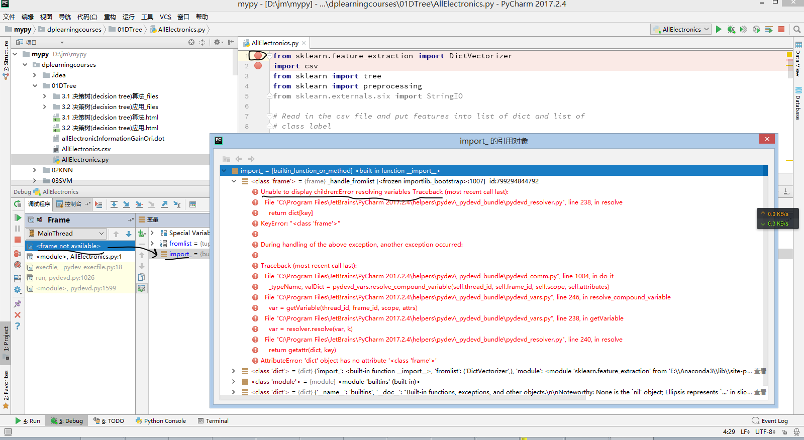Select next frame down arrow

tap(129, 234)
